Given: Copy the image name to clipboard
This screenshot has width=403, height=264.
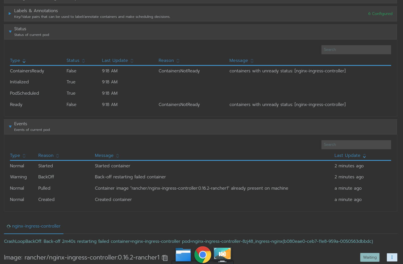Looking at the screenshot, I should (x=165, y=257).
